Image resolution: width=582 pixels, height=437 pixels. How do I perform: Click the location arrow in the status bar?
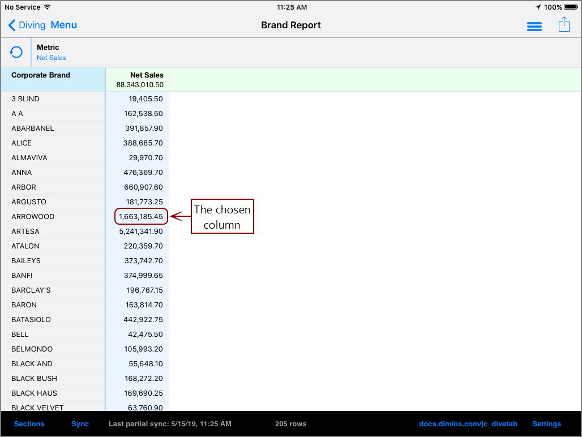coord(540,7)
